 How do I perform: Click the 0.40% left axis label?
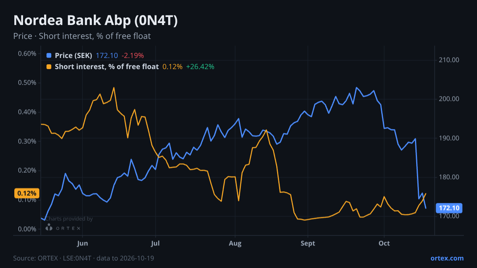pyautogui.click(x=27, y=112)
